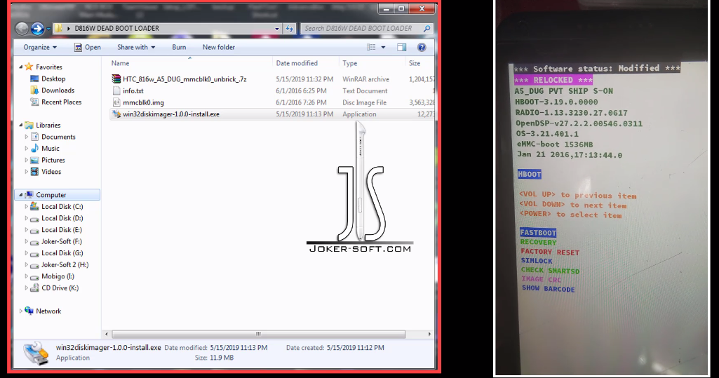Click the CD Drive (K:) icon
Screen dimensions: 719x378
[34, 288]
